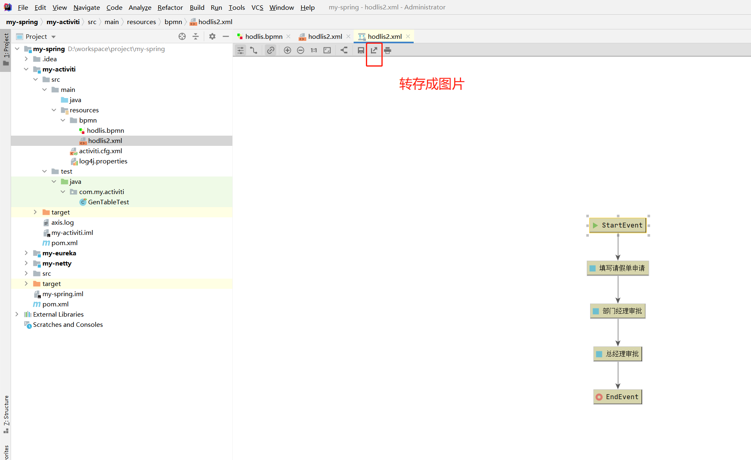Collapse all nodes in the Project tree
Image resolution: width=751 pixels, height=460 pixels.
point(195,36)
